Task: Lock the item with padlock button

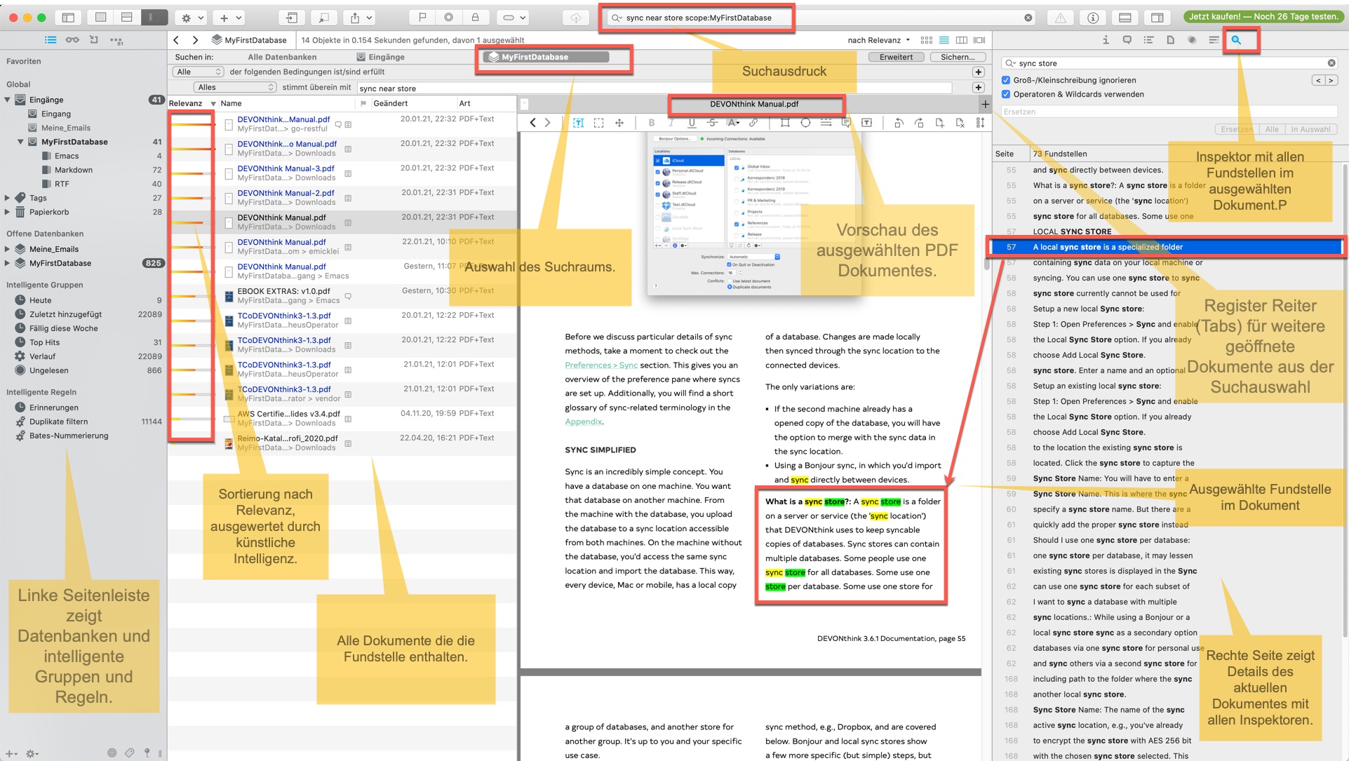Action: click(x=475, y=18)
